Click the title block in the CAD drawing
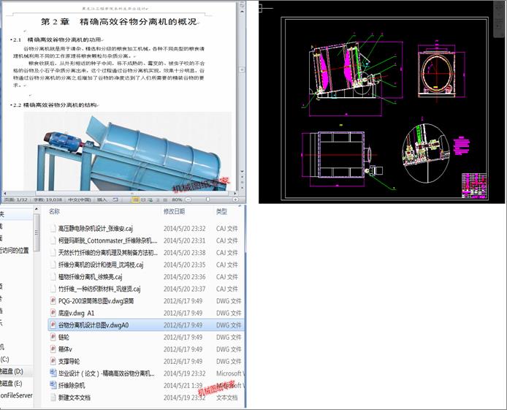Image resolution: width=507 pixels, height=410 pixels. pyautogui.click(x=474, y=186)
